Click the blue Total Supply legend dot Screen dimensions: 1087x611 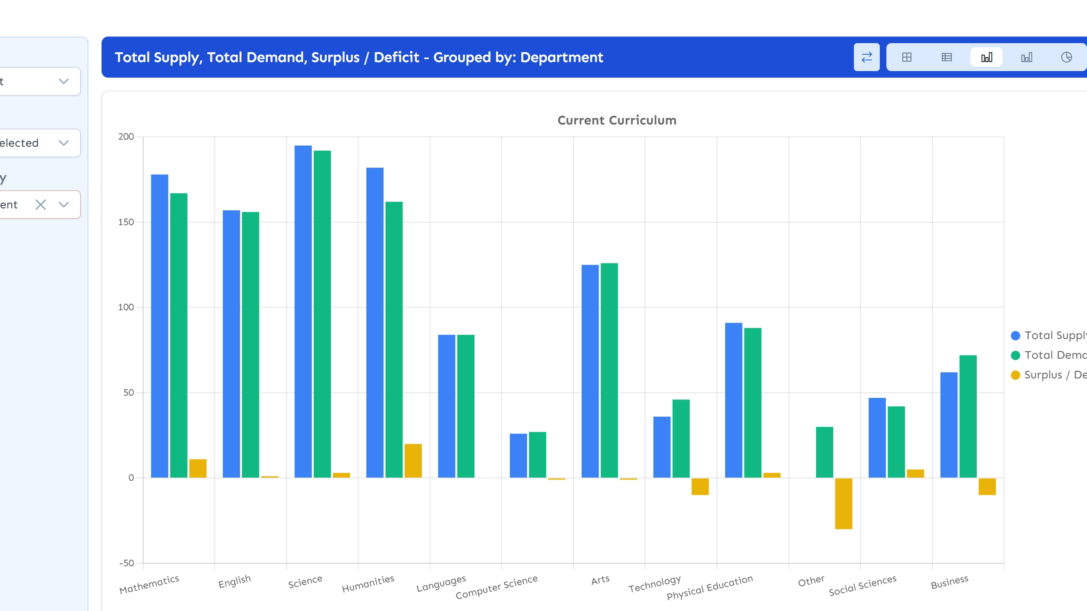[1015, 336]
